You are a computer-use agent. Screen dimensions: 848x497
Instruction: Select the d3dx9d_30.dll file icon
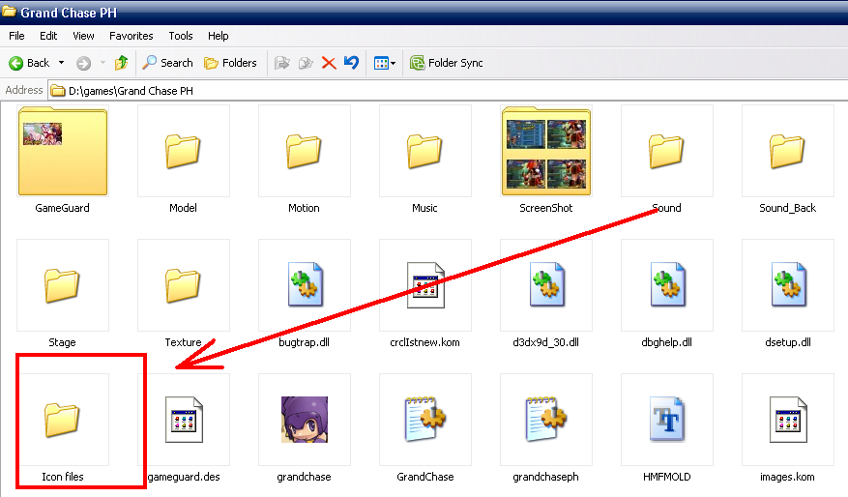[x=546, y=285]
